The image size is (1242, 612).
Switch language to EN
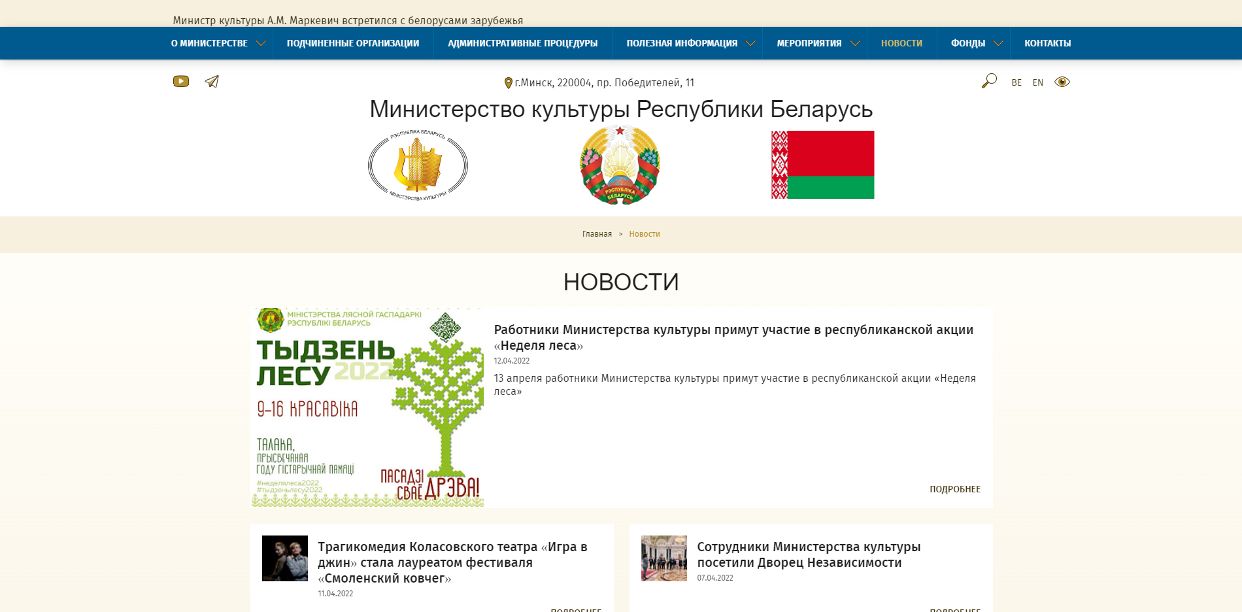(1038, 82)
